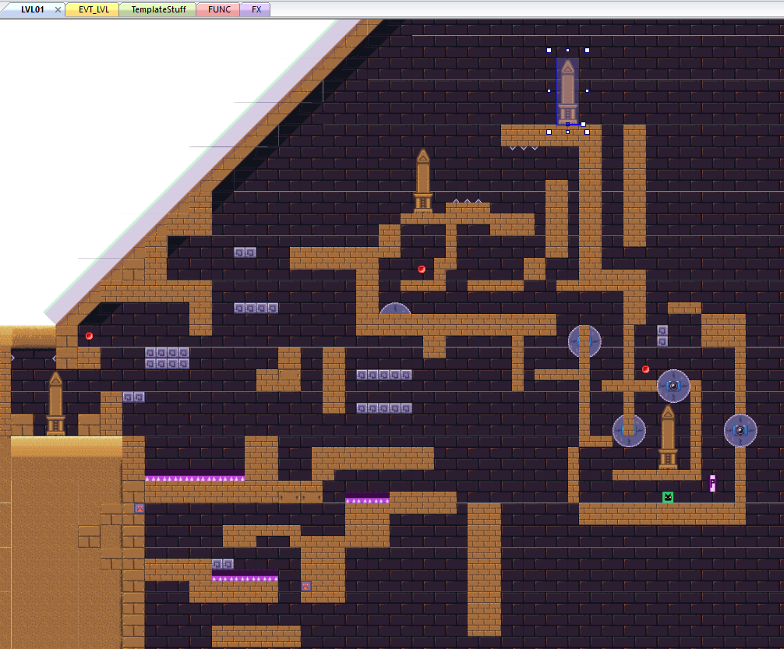
Task: Click the top-left corner handle of the selected obelisk
Action: pyautogui.click(x=549, y=50)
